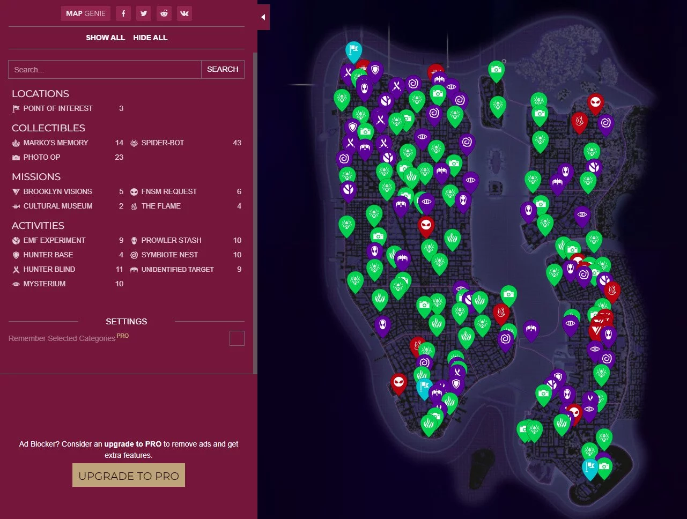Enable Remember Selected Categories checkbox
Image resolution: width=687 pixels, height=519 pixels.
coord(237,338)
